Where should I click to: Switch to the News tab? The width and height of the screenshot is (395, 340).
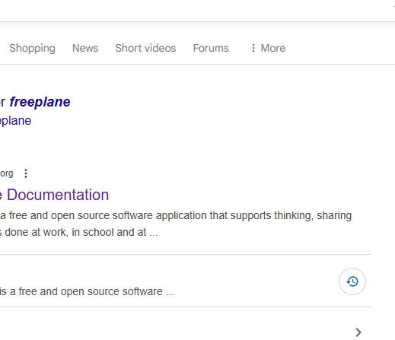point(85,48)
